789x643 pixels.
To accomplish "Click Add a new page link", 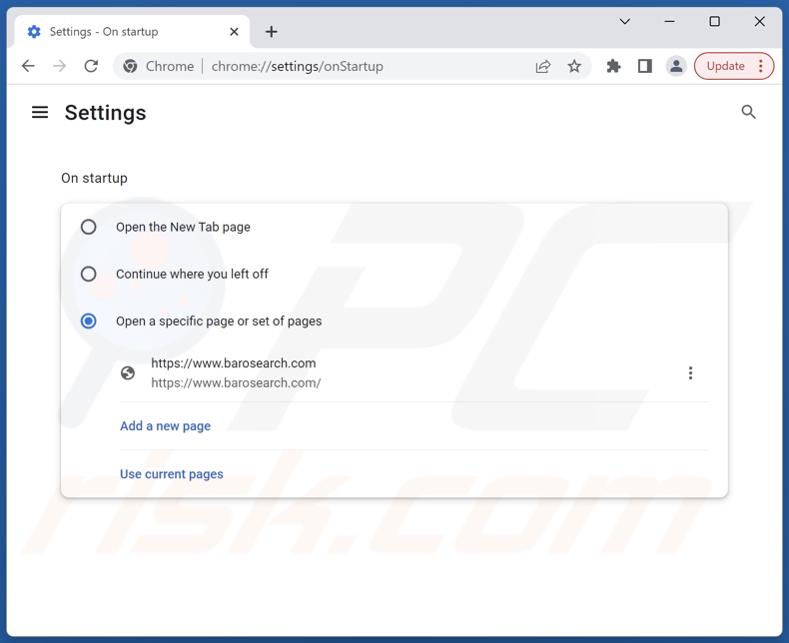I will pos(165,426).
